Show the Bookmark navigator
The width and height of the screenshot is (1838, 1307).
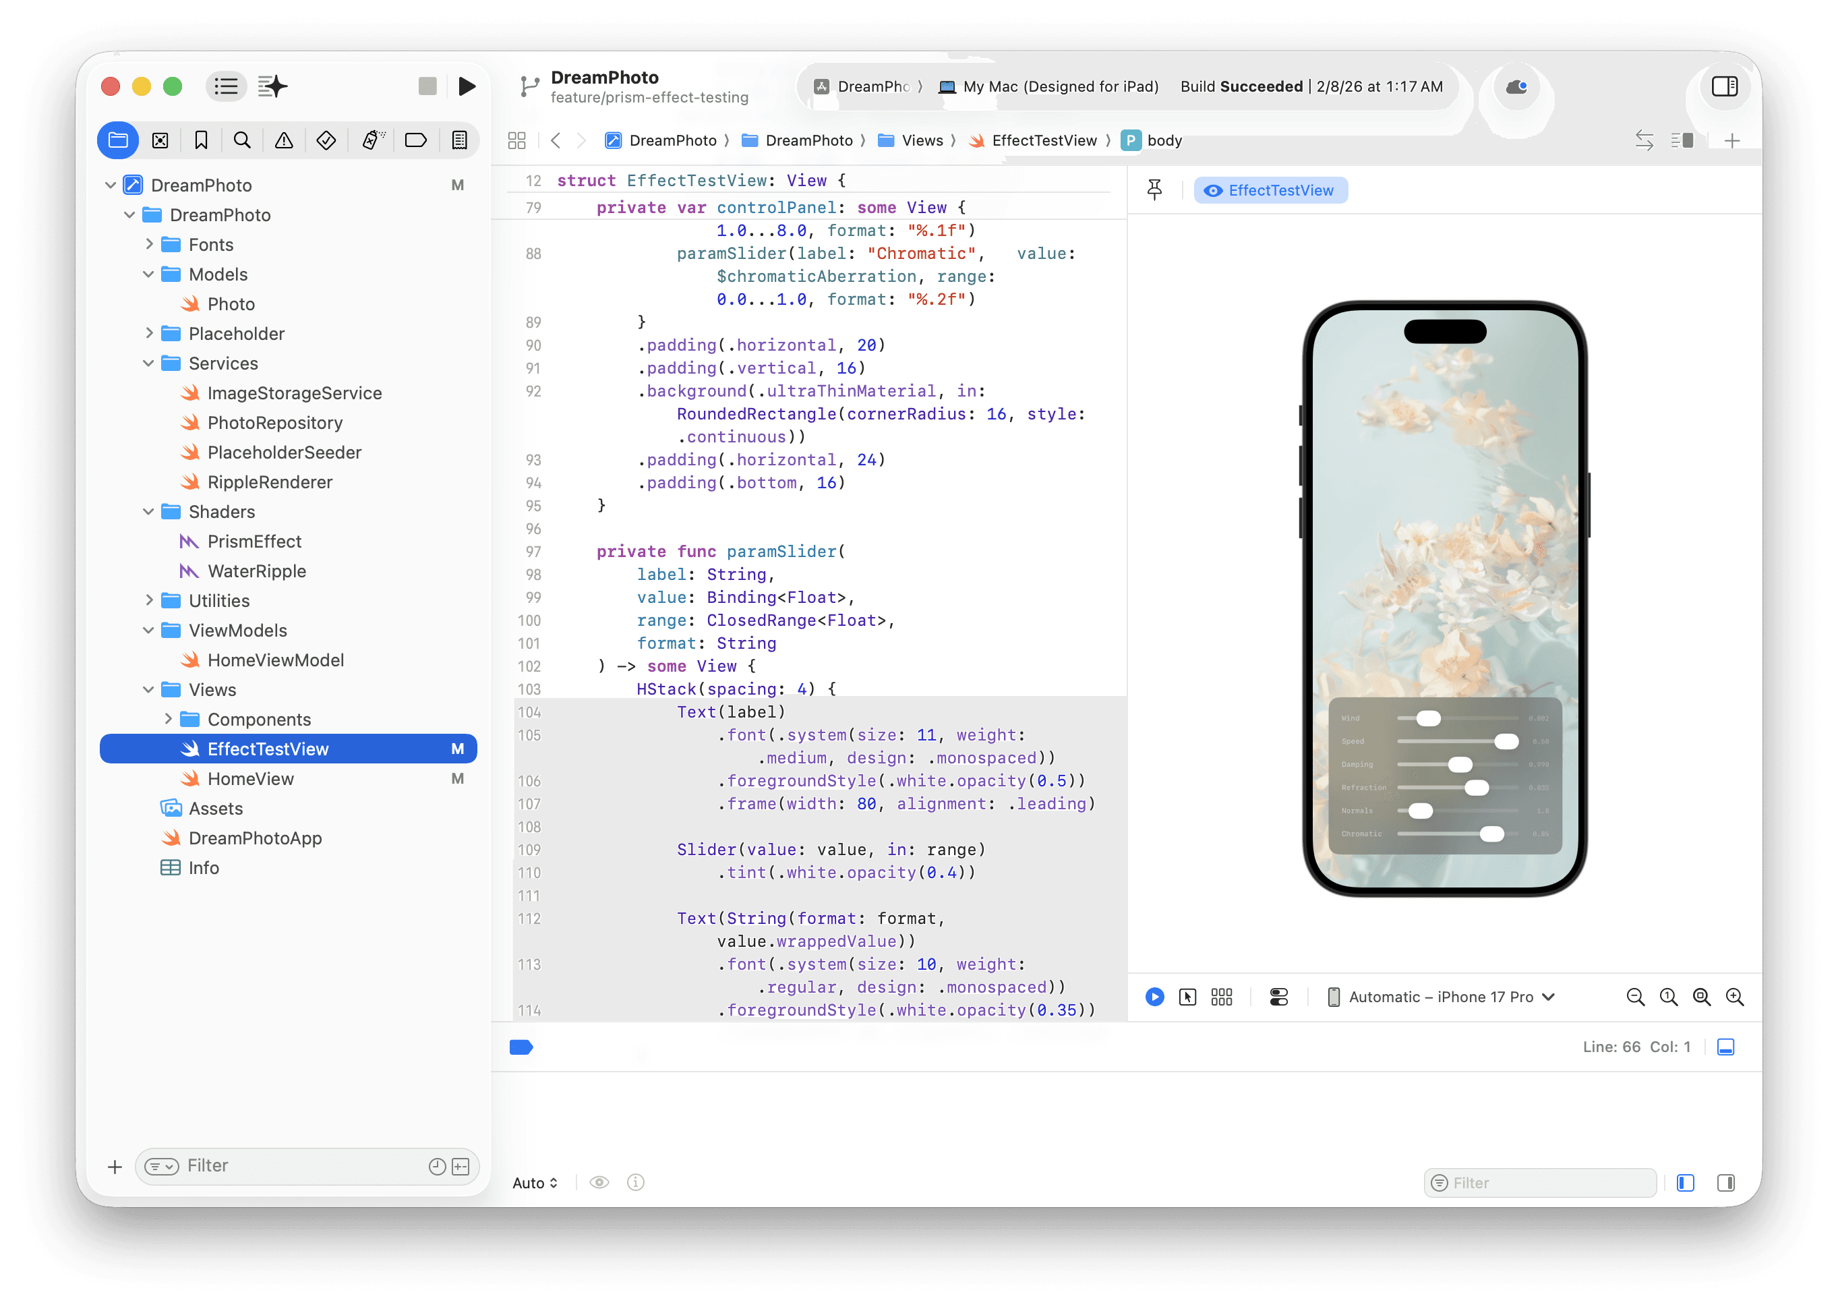coord(201,140)
